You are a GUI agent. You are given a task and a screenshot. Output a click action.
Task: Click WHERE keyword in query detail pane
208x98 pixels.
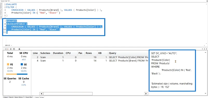155,67
